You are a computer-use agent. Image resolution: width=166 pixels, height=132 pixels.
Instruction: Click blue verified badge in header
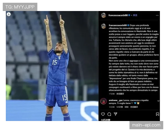pos(129,15)
